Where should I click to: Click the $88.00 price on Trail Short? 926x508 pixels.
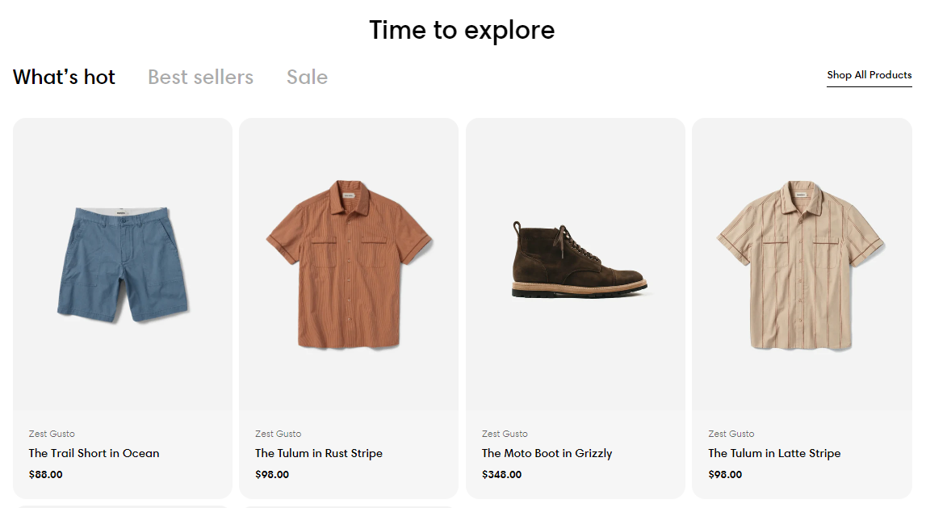coord(45,474)
